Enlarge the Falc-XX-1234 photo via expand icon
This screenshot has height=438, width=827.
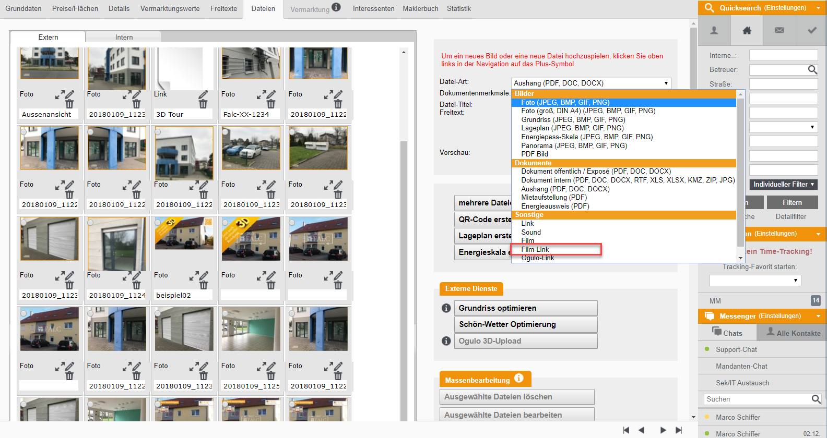point(261,94)
